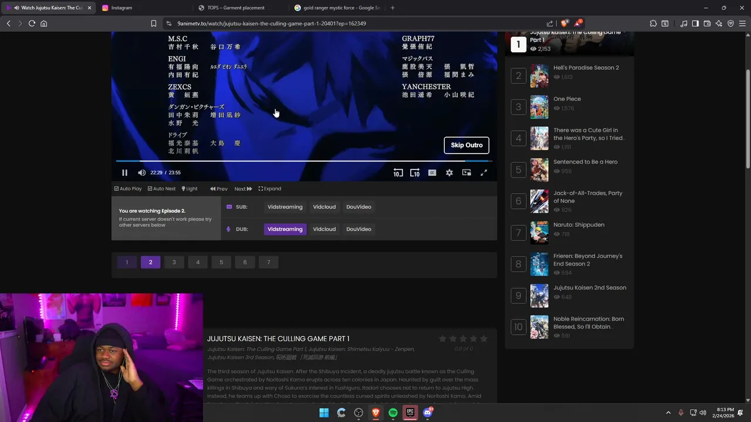Open Brave Rewards triangle icon
This screenshot has width=751, height=422.
click(578, 23)
